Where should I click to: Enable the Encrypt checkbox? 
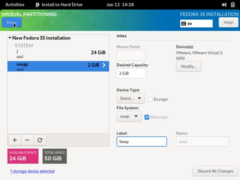point(150,99)
